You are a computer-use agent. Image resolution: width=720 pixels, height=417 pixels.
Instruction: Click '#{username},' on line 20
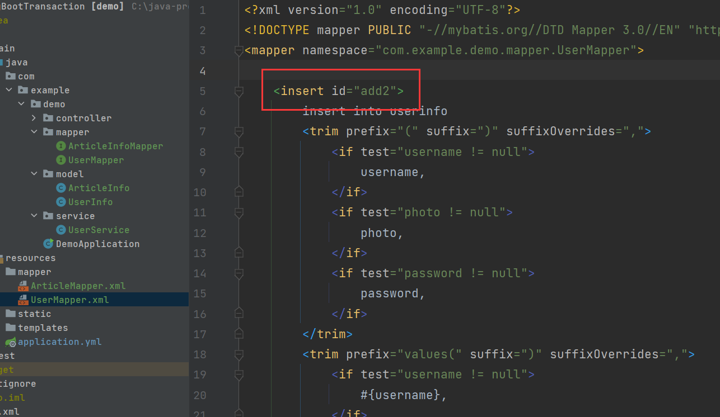[404, 395]
